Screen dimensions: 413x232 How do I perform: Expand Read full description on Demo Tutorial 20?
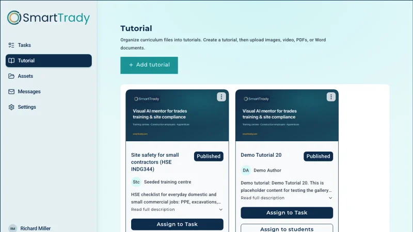tap(287, 198)
